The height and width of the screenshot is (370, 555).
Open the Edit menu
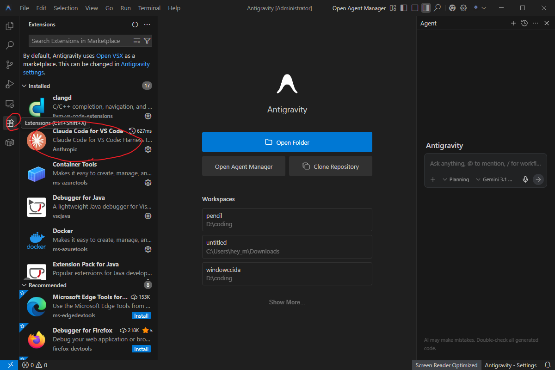coord(41,8)
